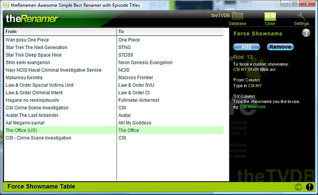Click the From column header
Image resolution: width=318 pixels, height=195 pixels.
tap(60, 32)
